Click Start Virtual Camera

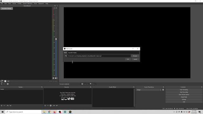(184, 95)
